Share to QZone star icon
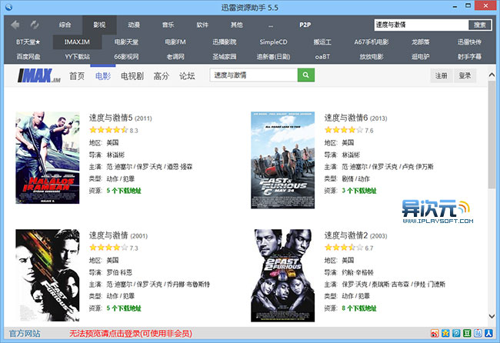Viewport: 500px width, 343px height. 445,334
